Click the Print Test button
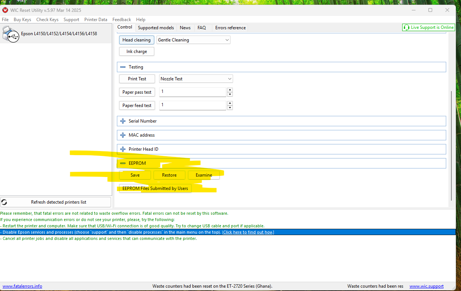 click(137, 79)
